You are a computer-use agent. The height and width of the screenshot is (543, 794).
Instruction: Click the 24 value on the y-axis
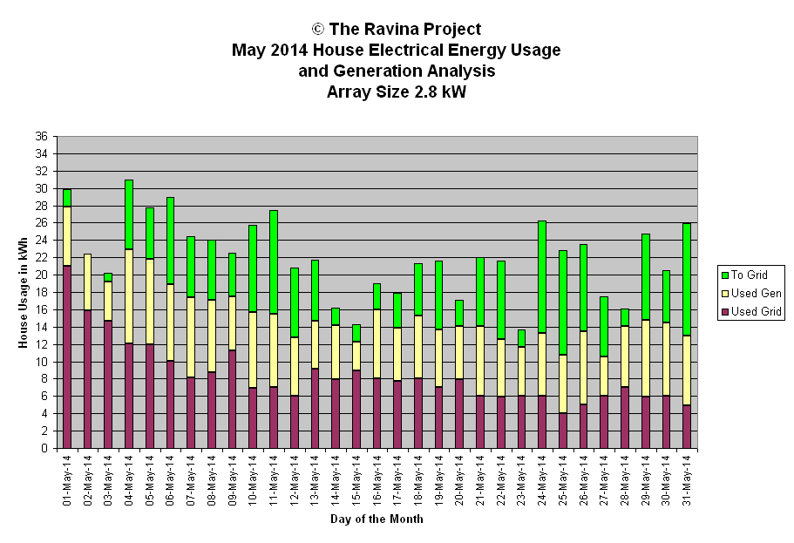(x=42, y=241)
